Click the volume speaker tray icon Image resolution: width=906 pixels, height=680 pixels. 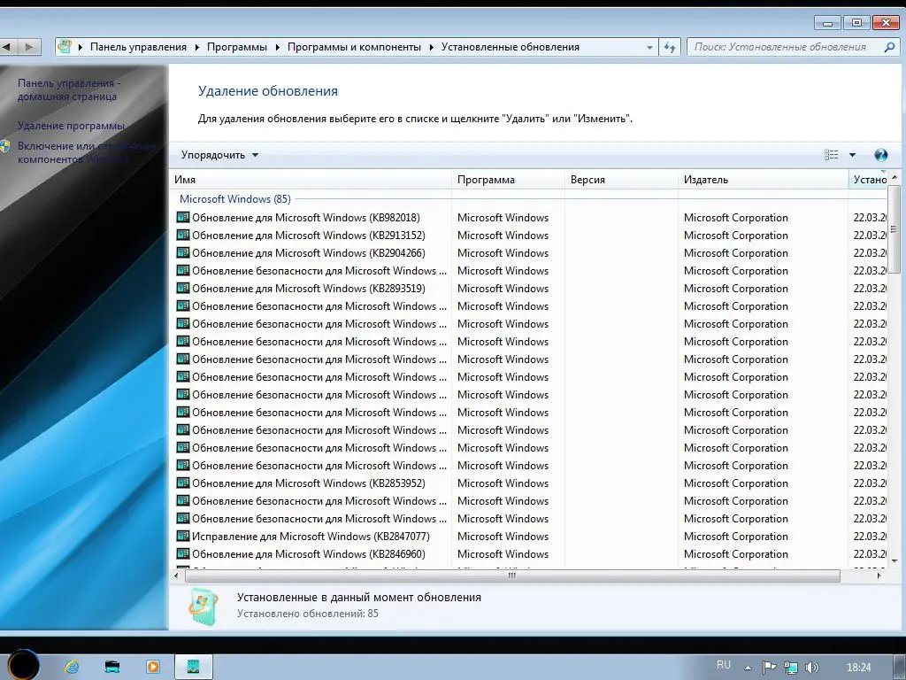pos(812,668)
